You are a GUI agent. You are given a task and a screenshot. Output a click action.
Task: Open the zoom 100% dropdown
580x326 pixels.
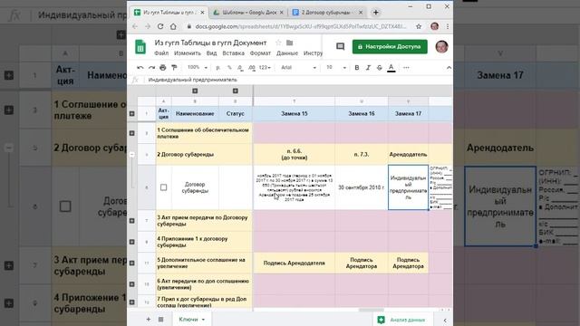198,68
